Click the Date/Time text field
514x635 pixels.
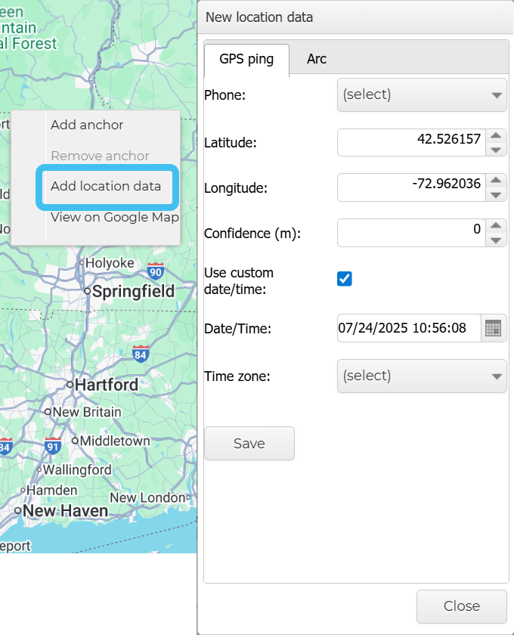pyautogui.click(x=408, y=329)
